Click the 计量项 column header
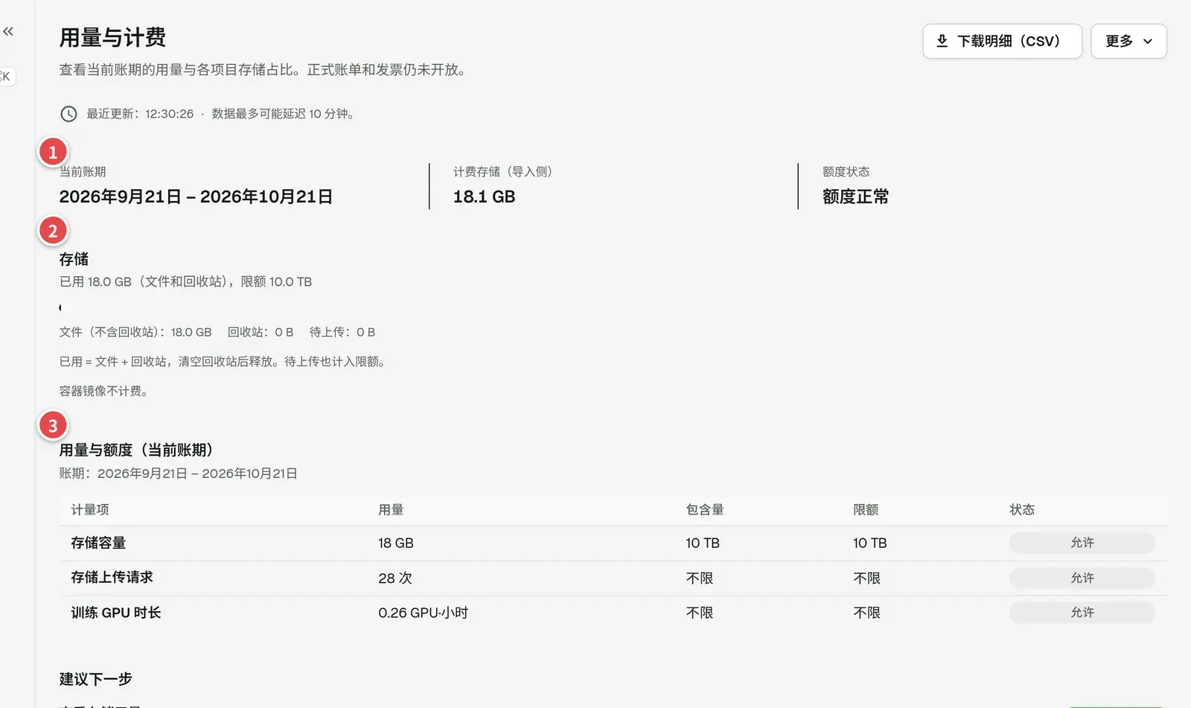Screen dimensions: 1191x708 (90, 510)
